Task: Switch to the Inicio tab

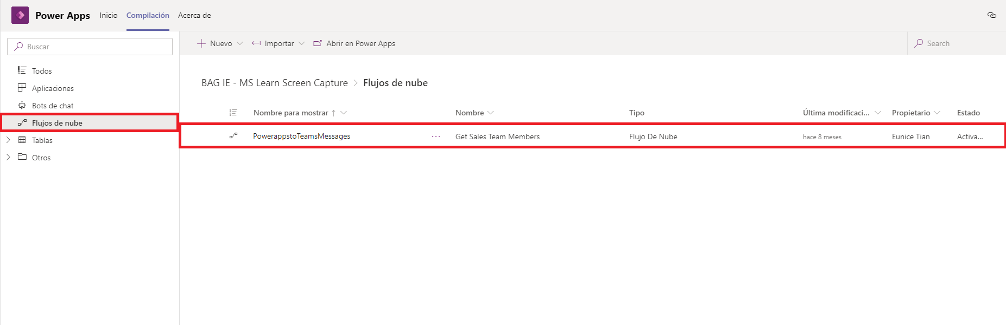Action: tap(109, 15)
